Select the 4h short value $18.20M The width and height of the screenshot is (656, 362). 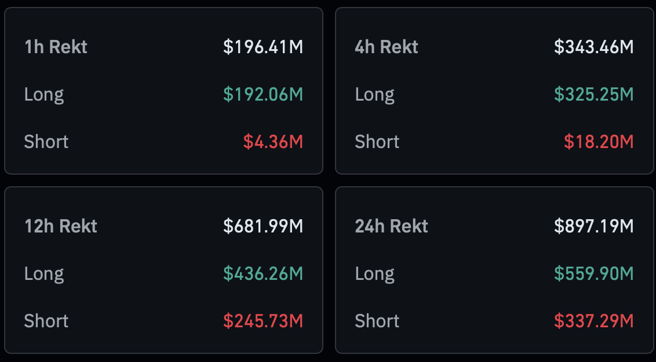coord(599,142)
